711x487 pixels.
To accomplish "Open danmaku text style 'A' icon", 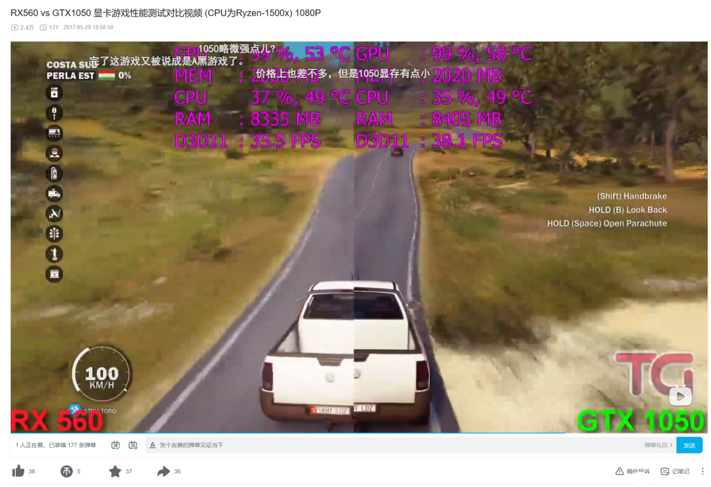I will [152, 445].
